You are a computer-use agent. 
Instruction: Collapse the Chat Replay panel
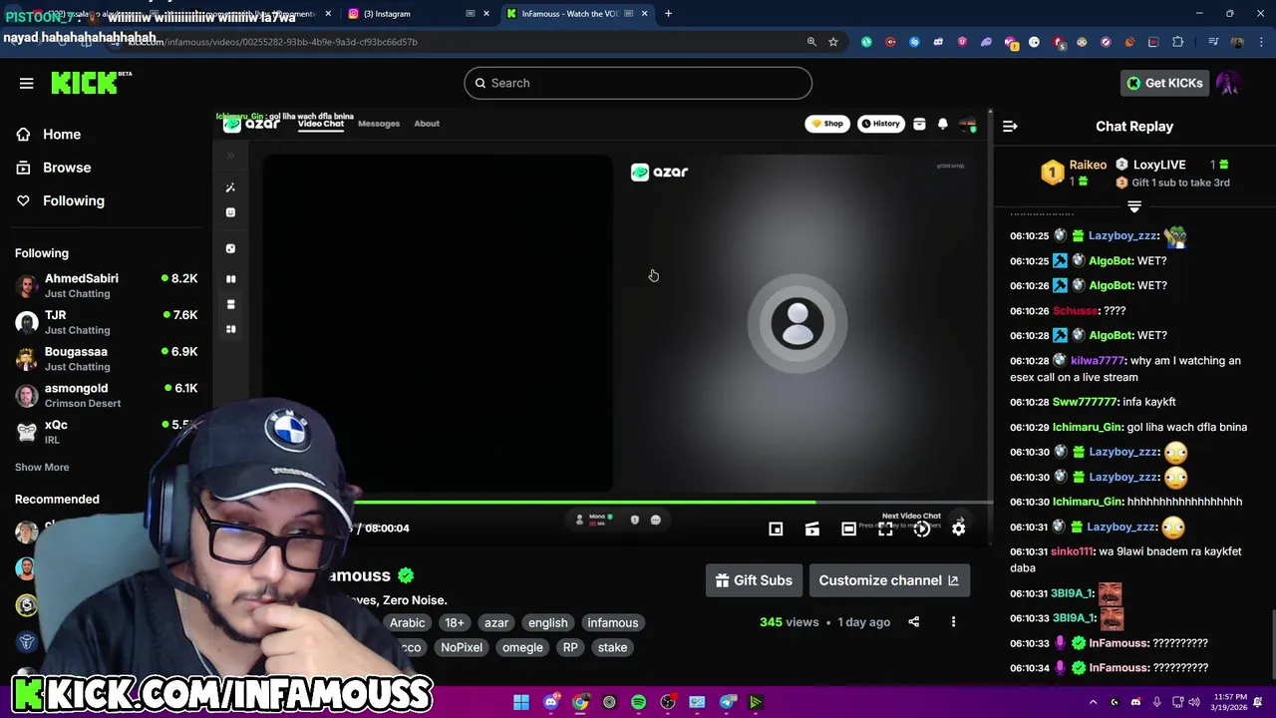click(1010, 127)
